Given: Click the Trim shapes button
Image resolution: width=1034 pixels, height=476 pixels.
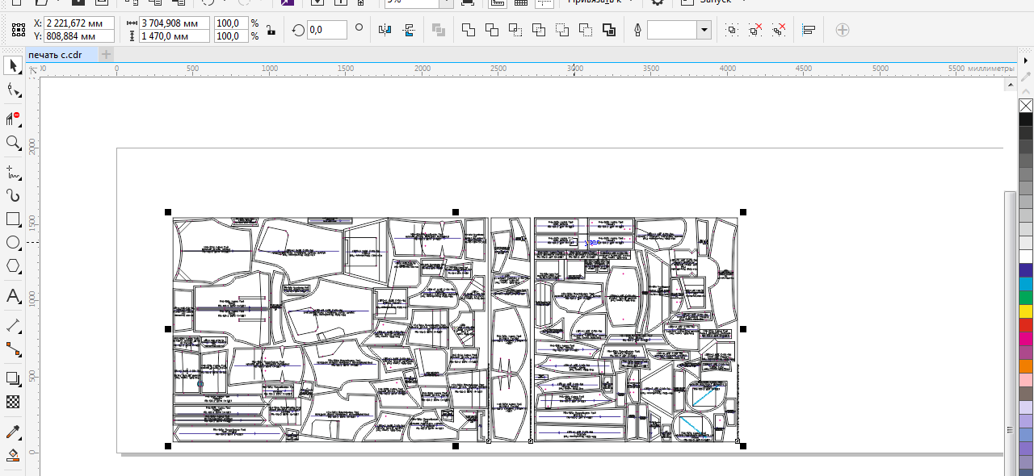Looking at the screenshot, I should [492, 31].
